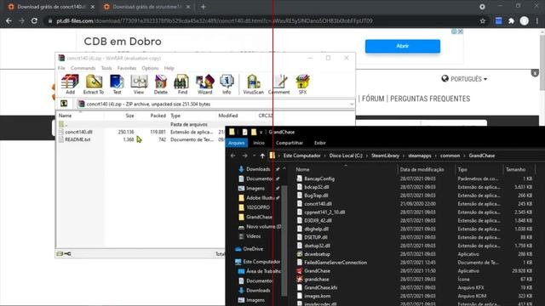Click the WinRAR Test icon
545x306 pixels.
point(118,84)
